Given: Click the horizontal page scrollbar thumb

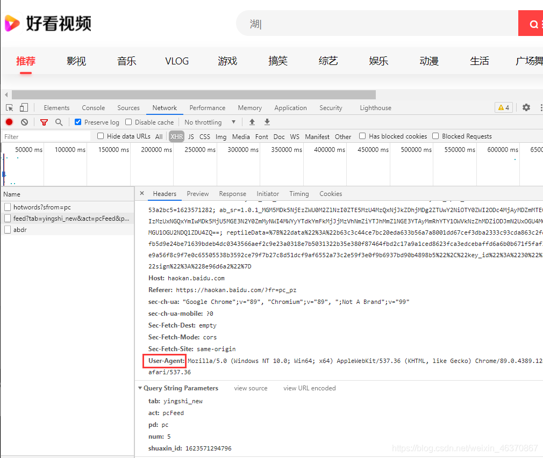Looking at the screenshot, I should click(x=194, y=94).
